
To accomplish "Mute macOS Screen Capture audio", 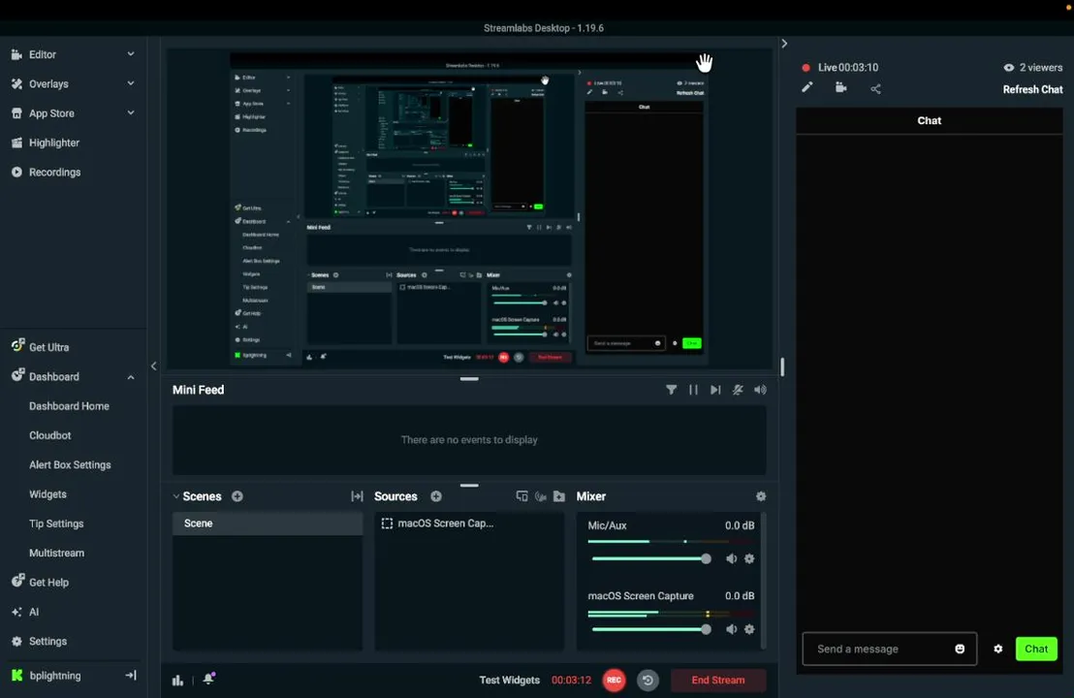I will pyautogui.click(x=731, y=629).
